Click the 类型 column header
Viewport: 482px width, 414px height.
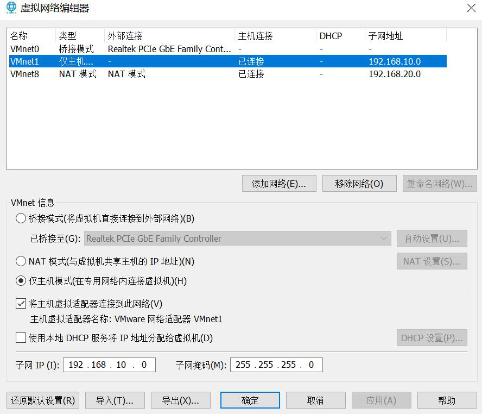(80, 36)
